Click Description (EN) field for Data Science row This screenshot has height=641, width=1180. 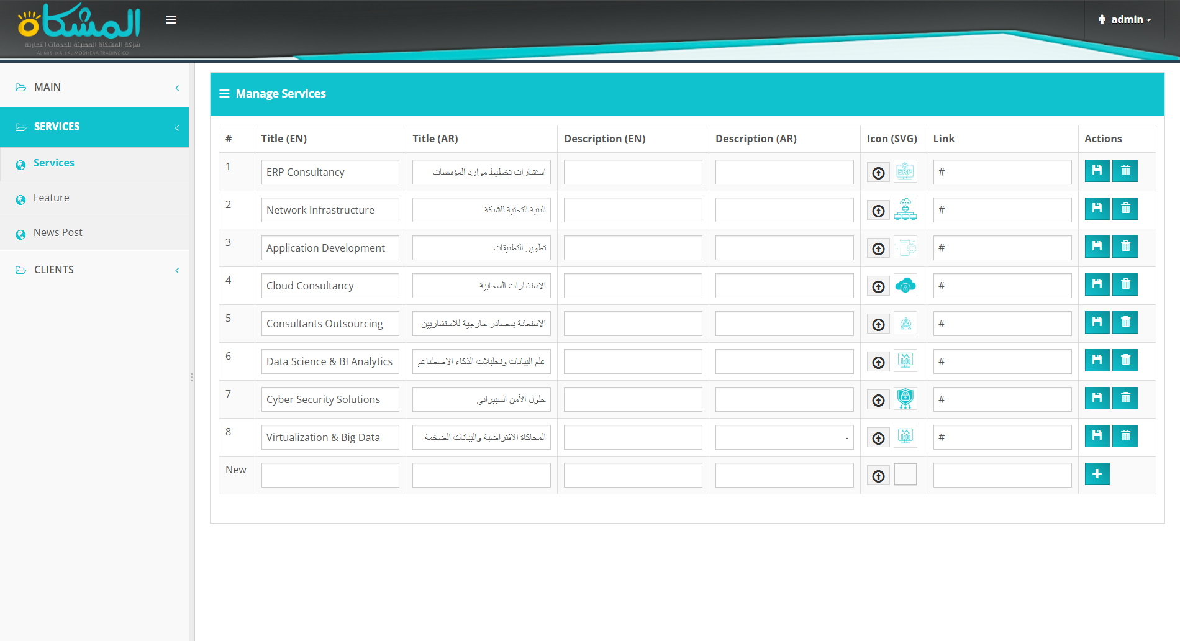tap(632, 361)
